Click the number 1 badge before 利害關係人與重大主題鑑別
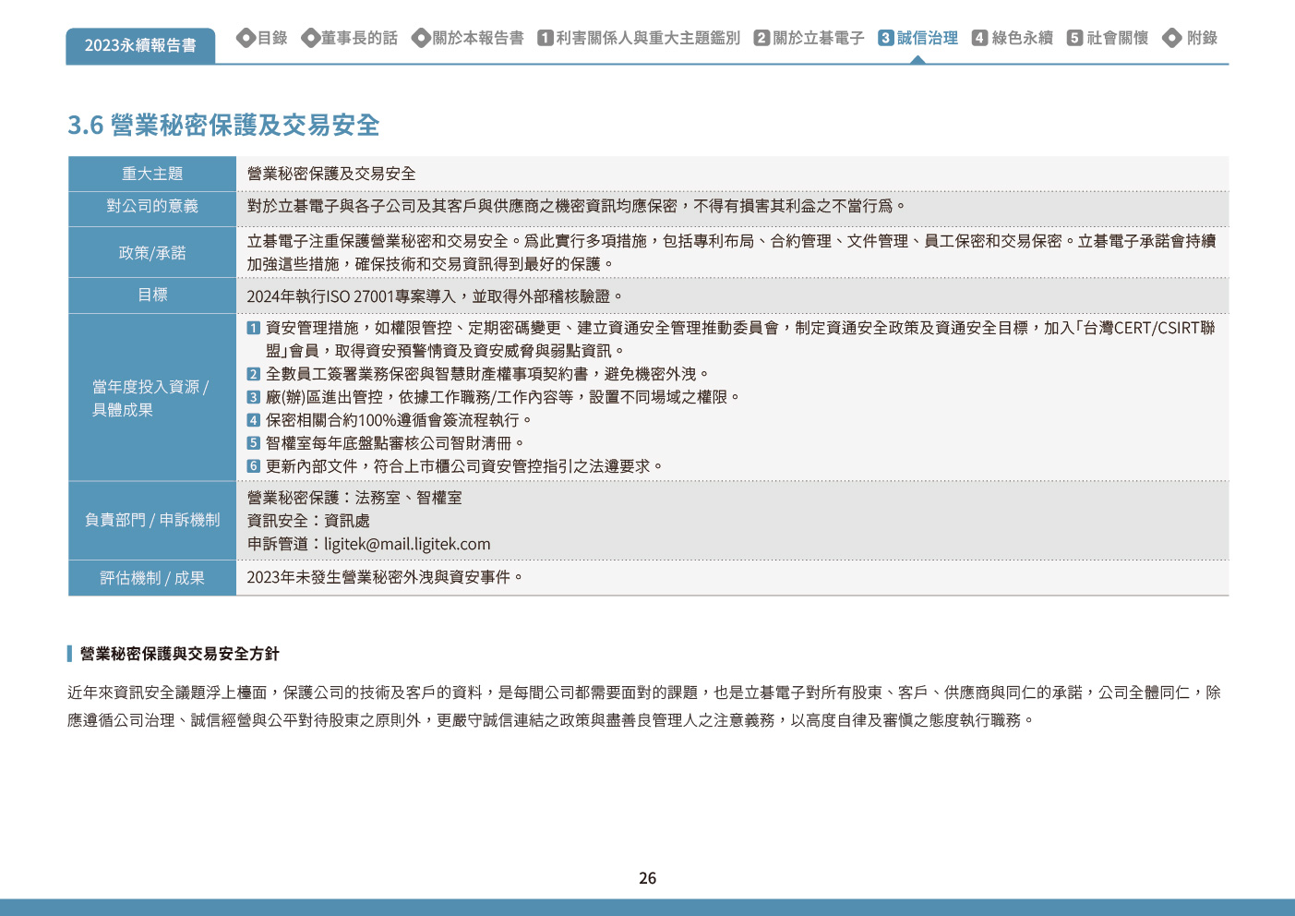Viewport: 1295px width, 916px height. (x=546, y=38)
